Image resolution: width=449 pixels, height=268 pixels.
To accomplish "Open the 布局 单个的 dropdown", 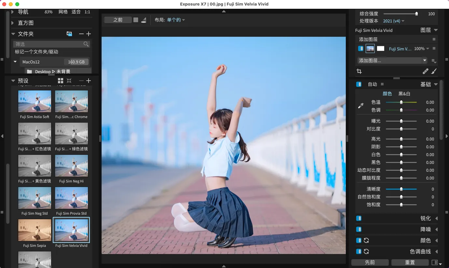I will coord(176,20).
